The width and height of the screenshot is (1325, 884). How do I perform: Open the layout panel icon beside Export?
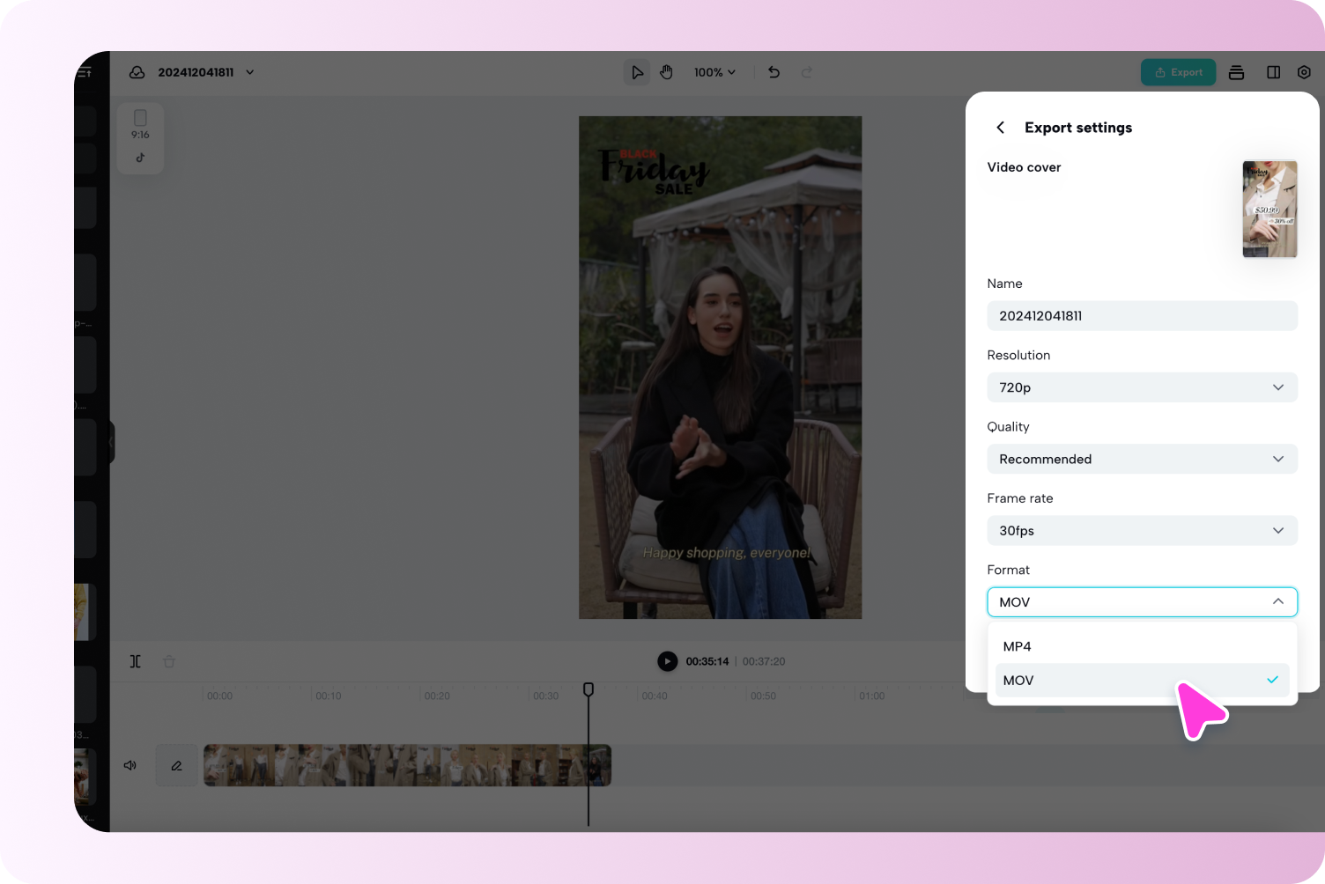(1273, 72)
